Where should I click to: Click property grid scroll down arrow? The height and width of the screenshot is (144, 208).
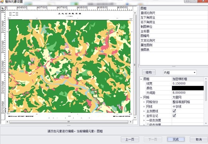[x=206, y=124]
